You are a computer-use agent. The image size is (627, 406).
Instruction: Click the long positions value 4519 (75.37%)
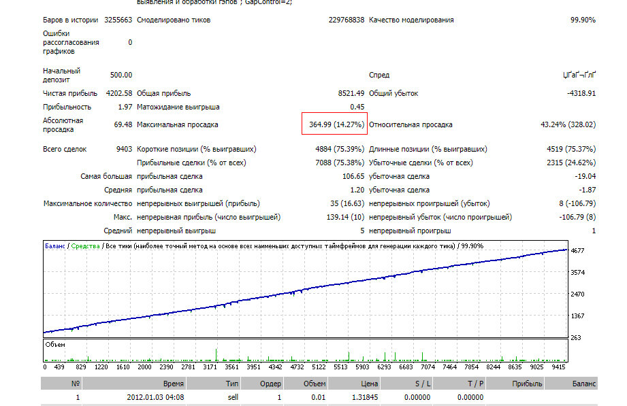tap(571, 150)
